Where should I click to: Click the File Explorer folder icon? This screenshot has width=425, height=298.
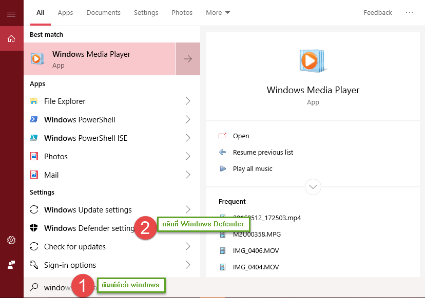coord(34,101)
